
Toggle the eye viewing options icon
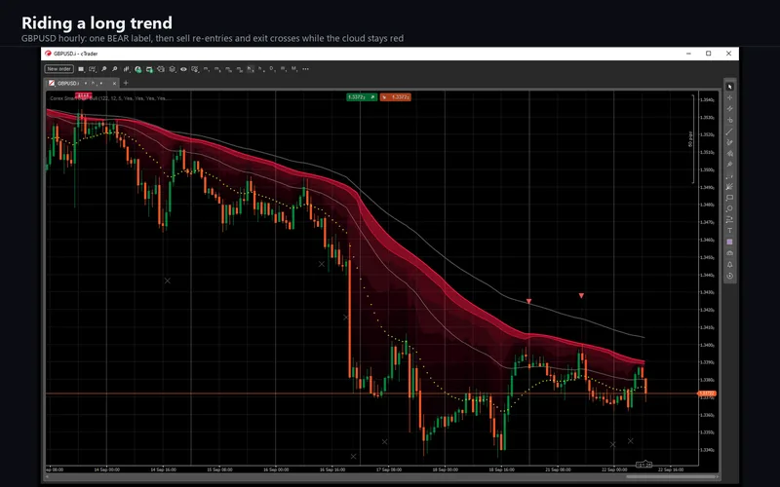[x=183, y=69]
